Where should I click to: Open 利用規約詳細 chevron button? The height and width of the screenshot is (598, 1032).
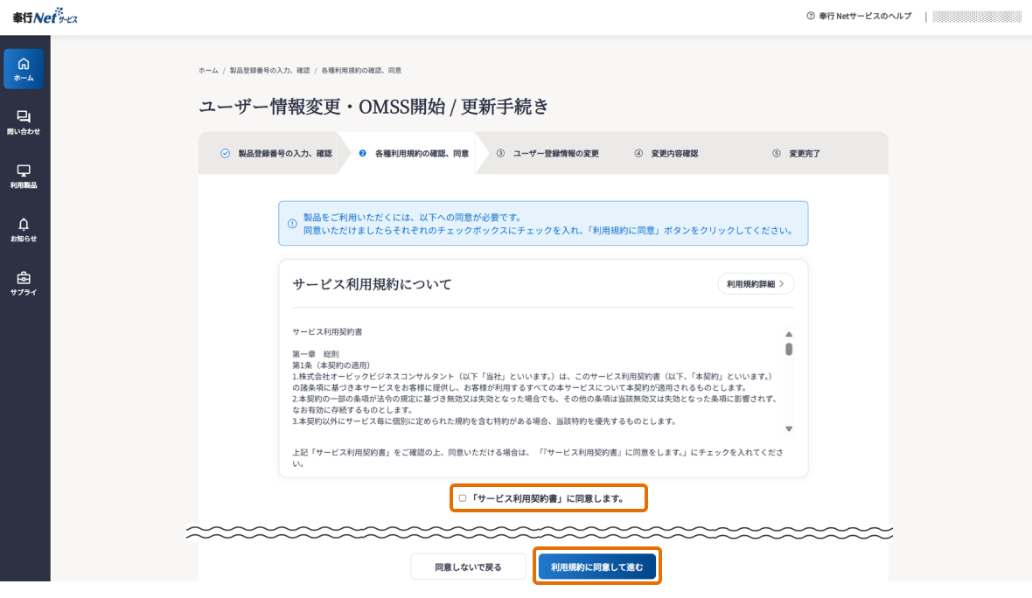(756, 284)
